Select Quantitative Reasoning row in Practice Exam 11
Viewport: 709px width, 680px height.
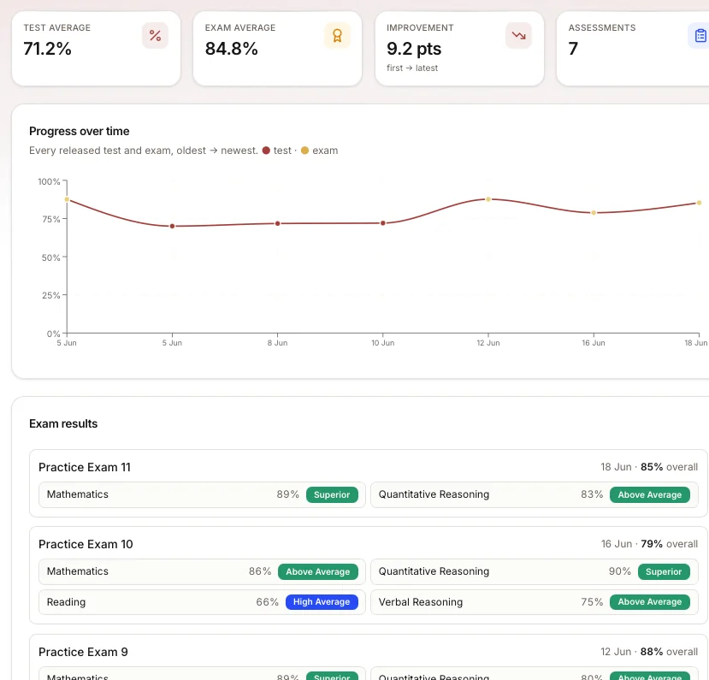coord(535,494)
